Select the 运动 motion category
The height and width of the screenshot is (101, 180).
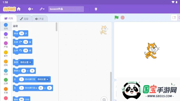click(x=6, y=26)
